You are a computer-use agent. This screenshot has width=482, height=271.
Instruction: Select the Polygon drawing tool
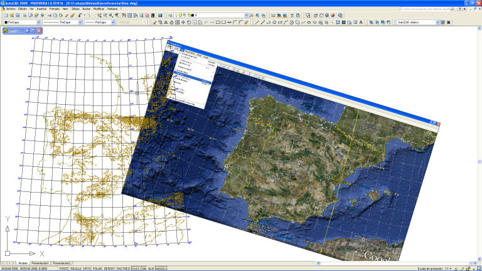[x=274, y=22]
